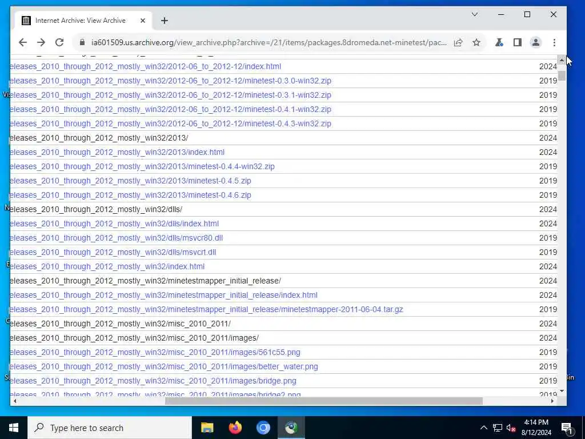Image resolution: width=585 pixels, height=439 pixels.
Task: Open network status tray icon
Action: [x=498, y=428]
